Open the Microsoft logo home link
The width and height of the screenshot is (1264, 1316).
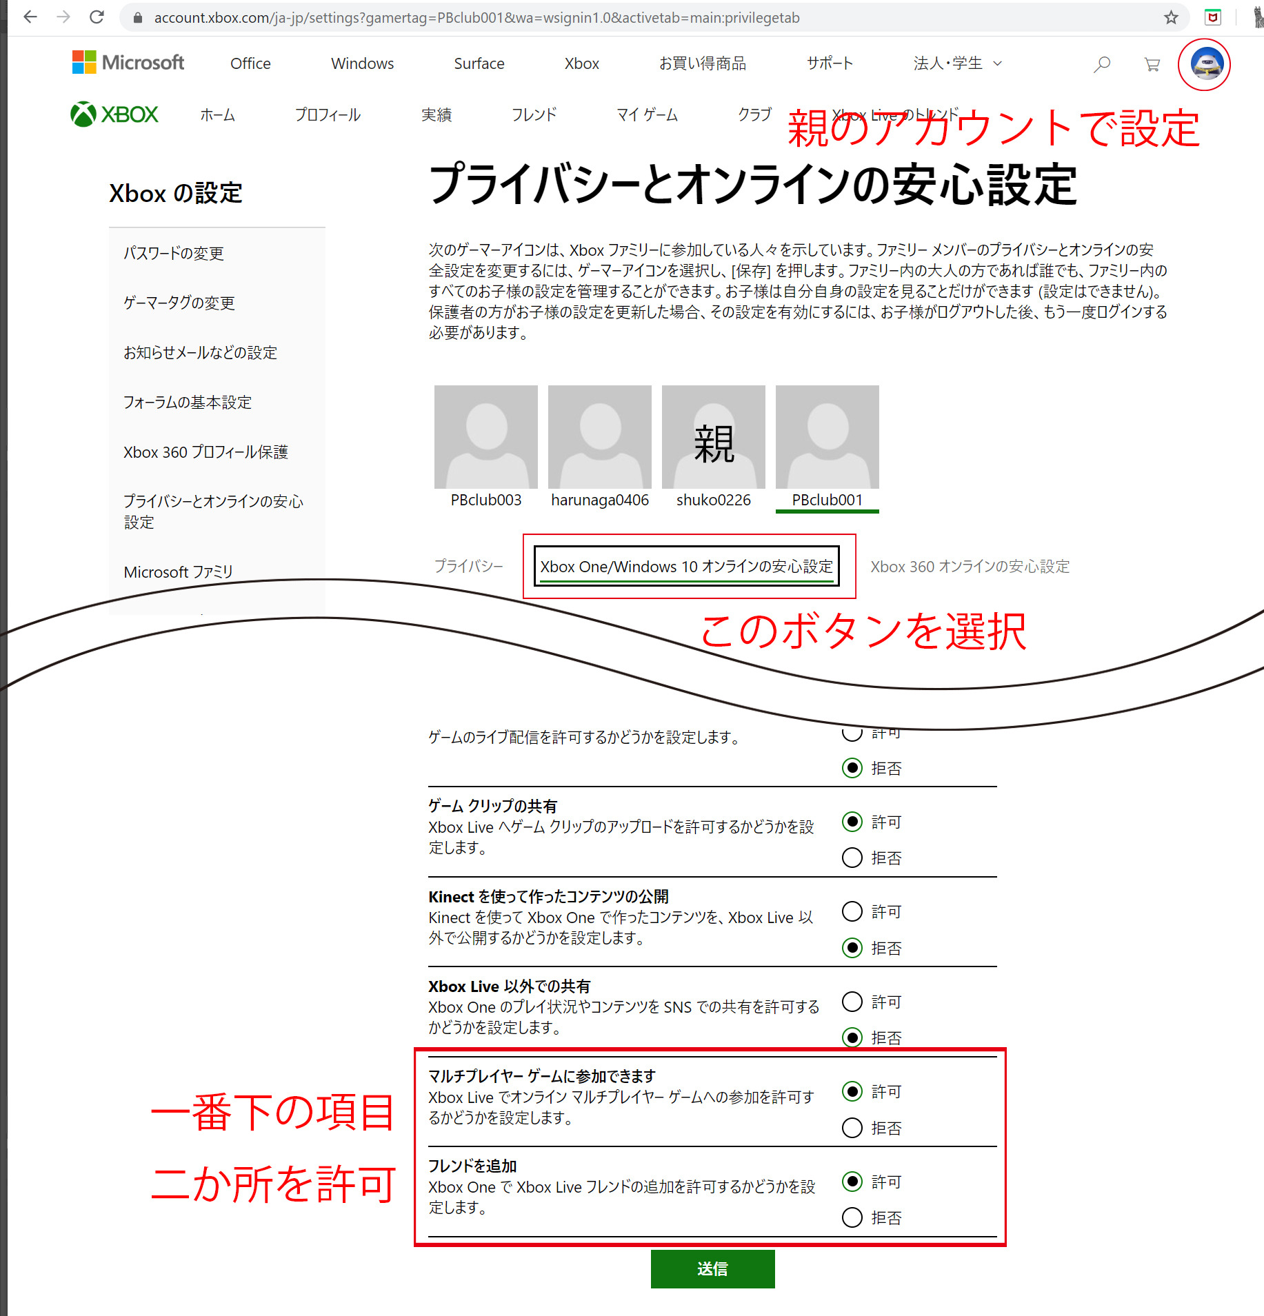pos(128,63)
